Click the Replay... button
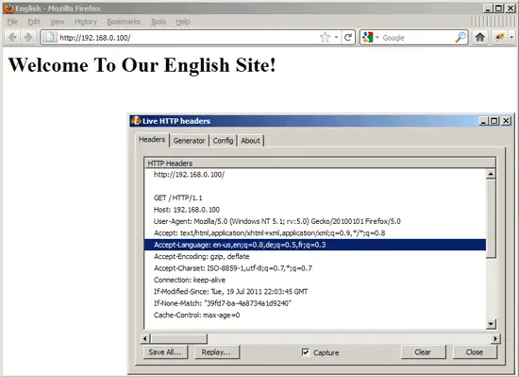Image resolution: width=519 pixels, height=377 pixels. (x=216, y=352)
